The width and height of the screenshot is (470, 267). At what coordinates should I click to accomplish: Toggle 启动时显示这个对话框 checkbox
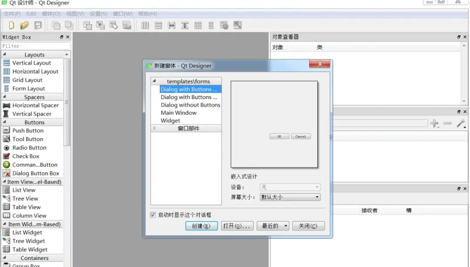point(153,215)
